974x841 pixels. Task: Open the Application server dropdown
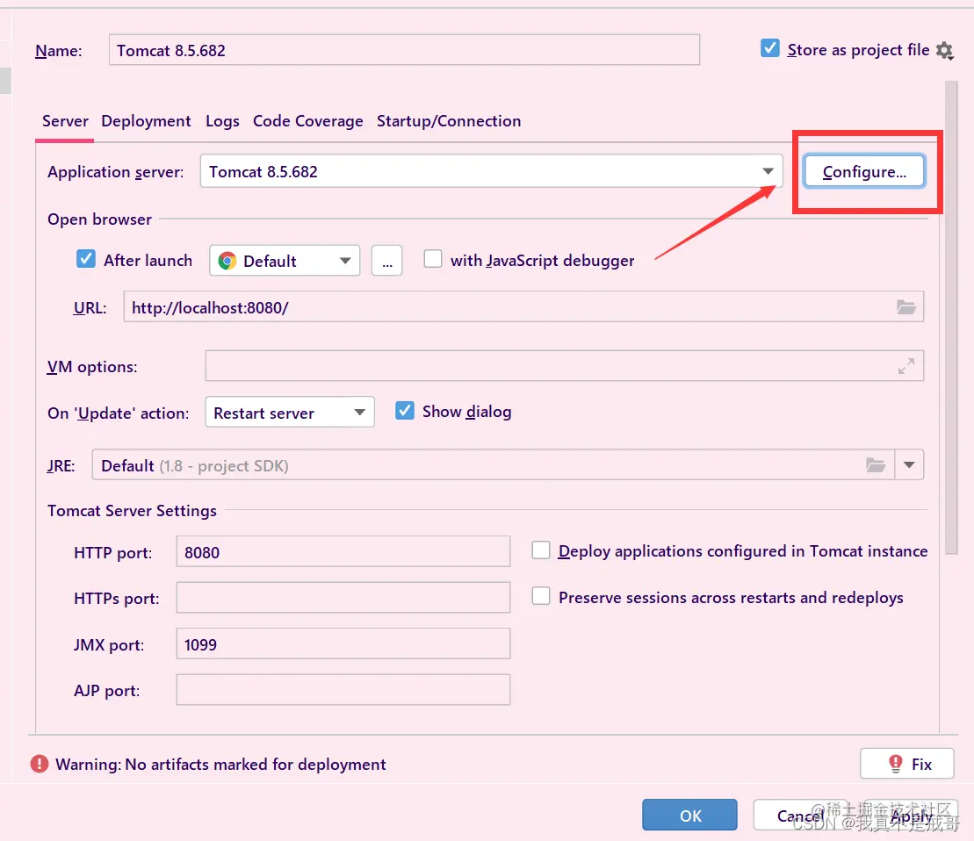(x=491, y=171)
